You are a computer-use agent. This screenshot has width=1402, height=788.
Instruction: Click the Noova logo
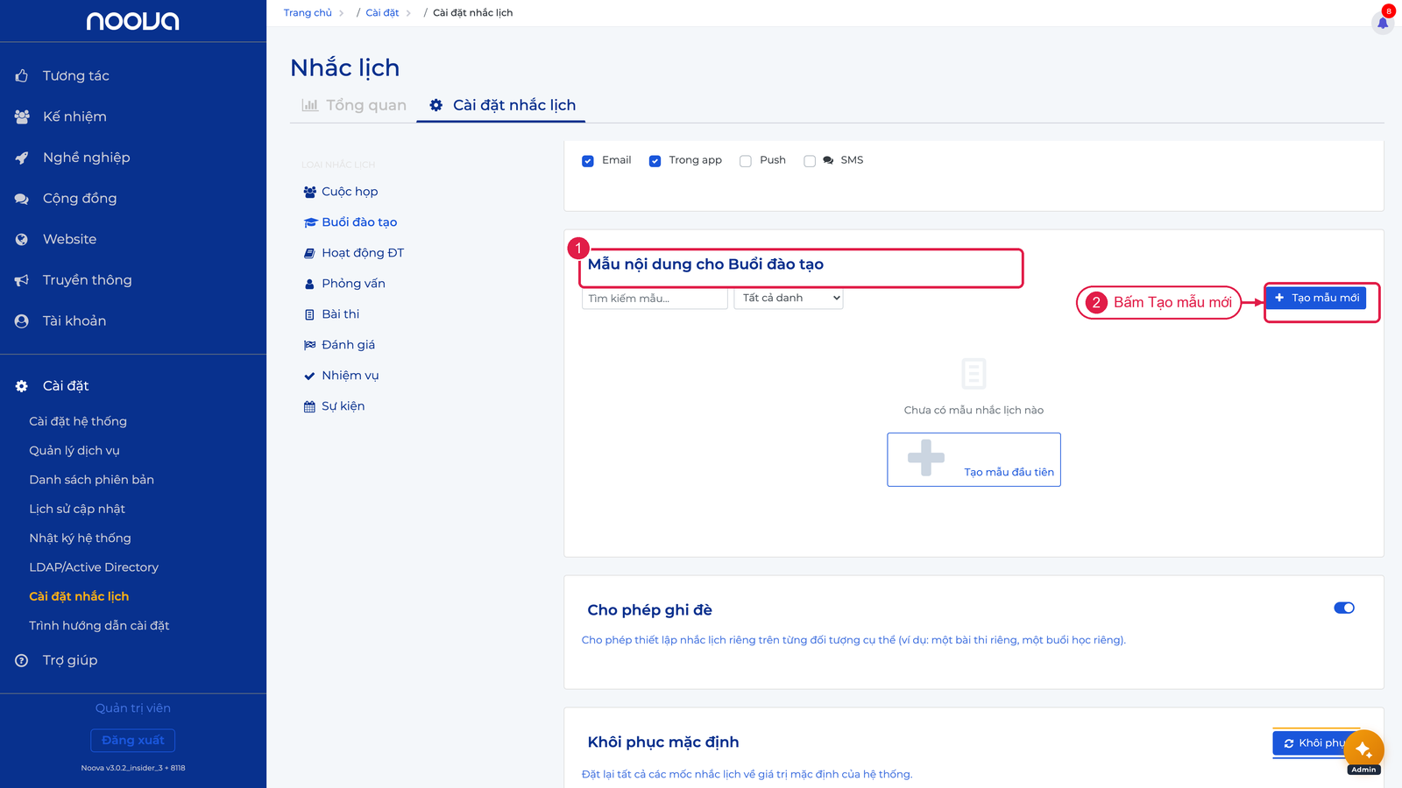pyautogui.click(x=133, y=21)
